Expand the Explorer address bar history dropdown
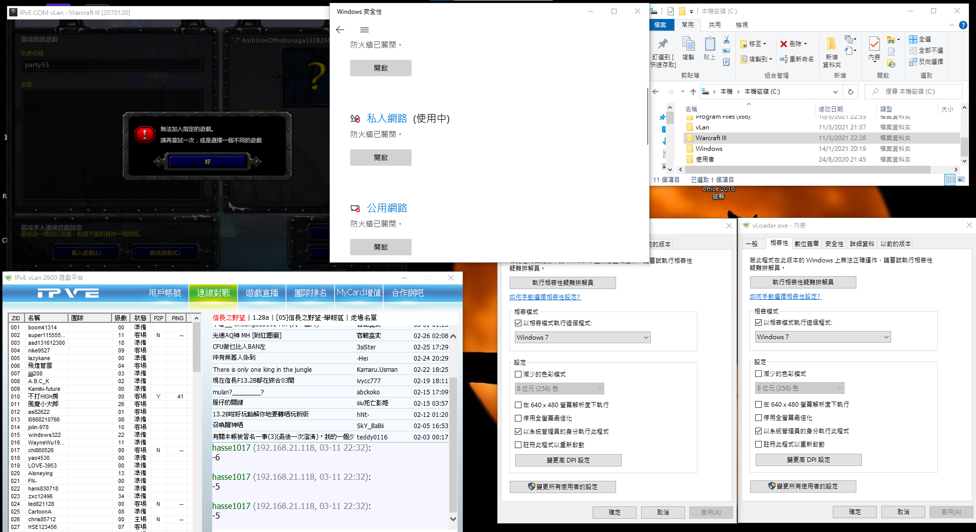The height and width of the screenshot is (532, 976). [x=835, y=92]
